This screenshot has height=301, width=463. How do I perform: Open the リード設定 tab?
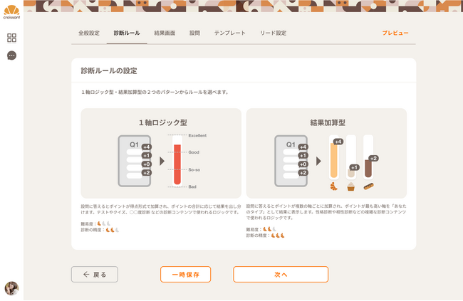click(x=273, y=33)
